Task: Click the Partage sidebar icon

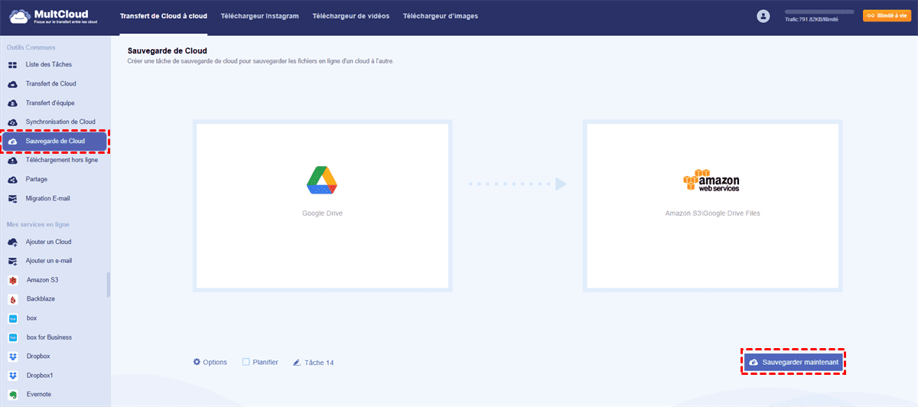Action: (x=12, y=180)
